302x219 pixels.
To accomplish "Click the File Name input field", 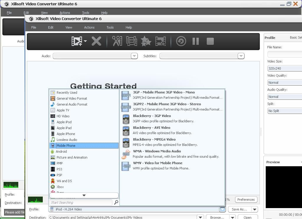I will 285,54.
